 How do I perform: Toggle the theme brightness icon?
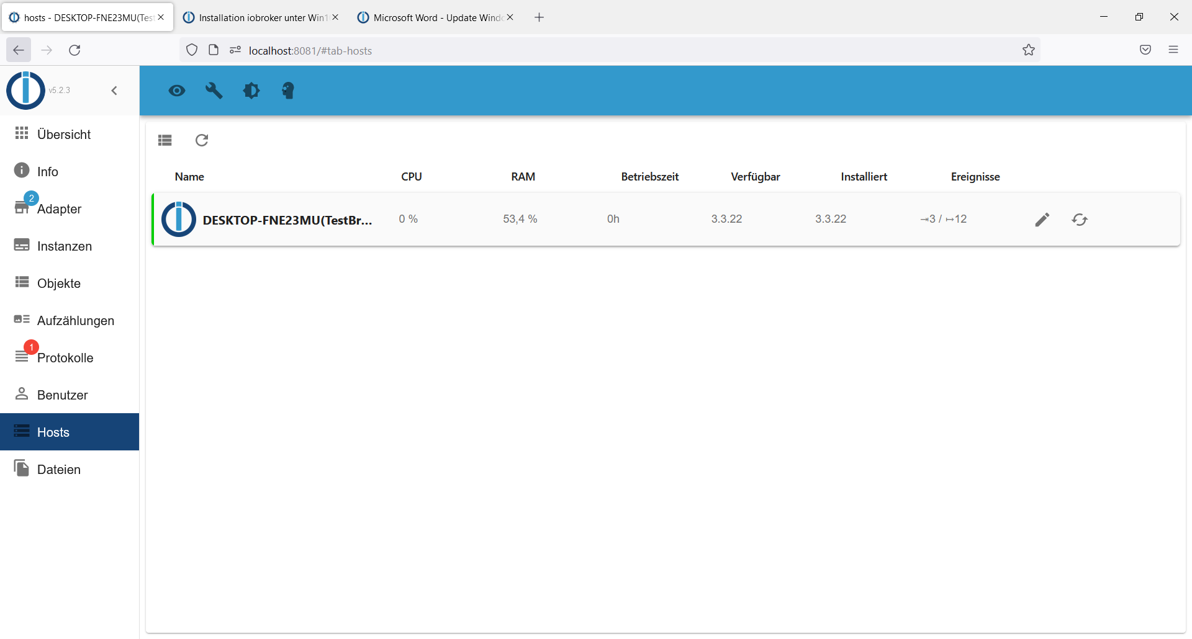251,91
